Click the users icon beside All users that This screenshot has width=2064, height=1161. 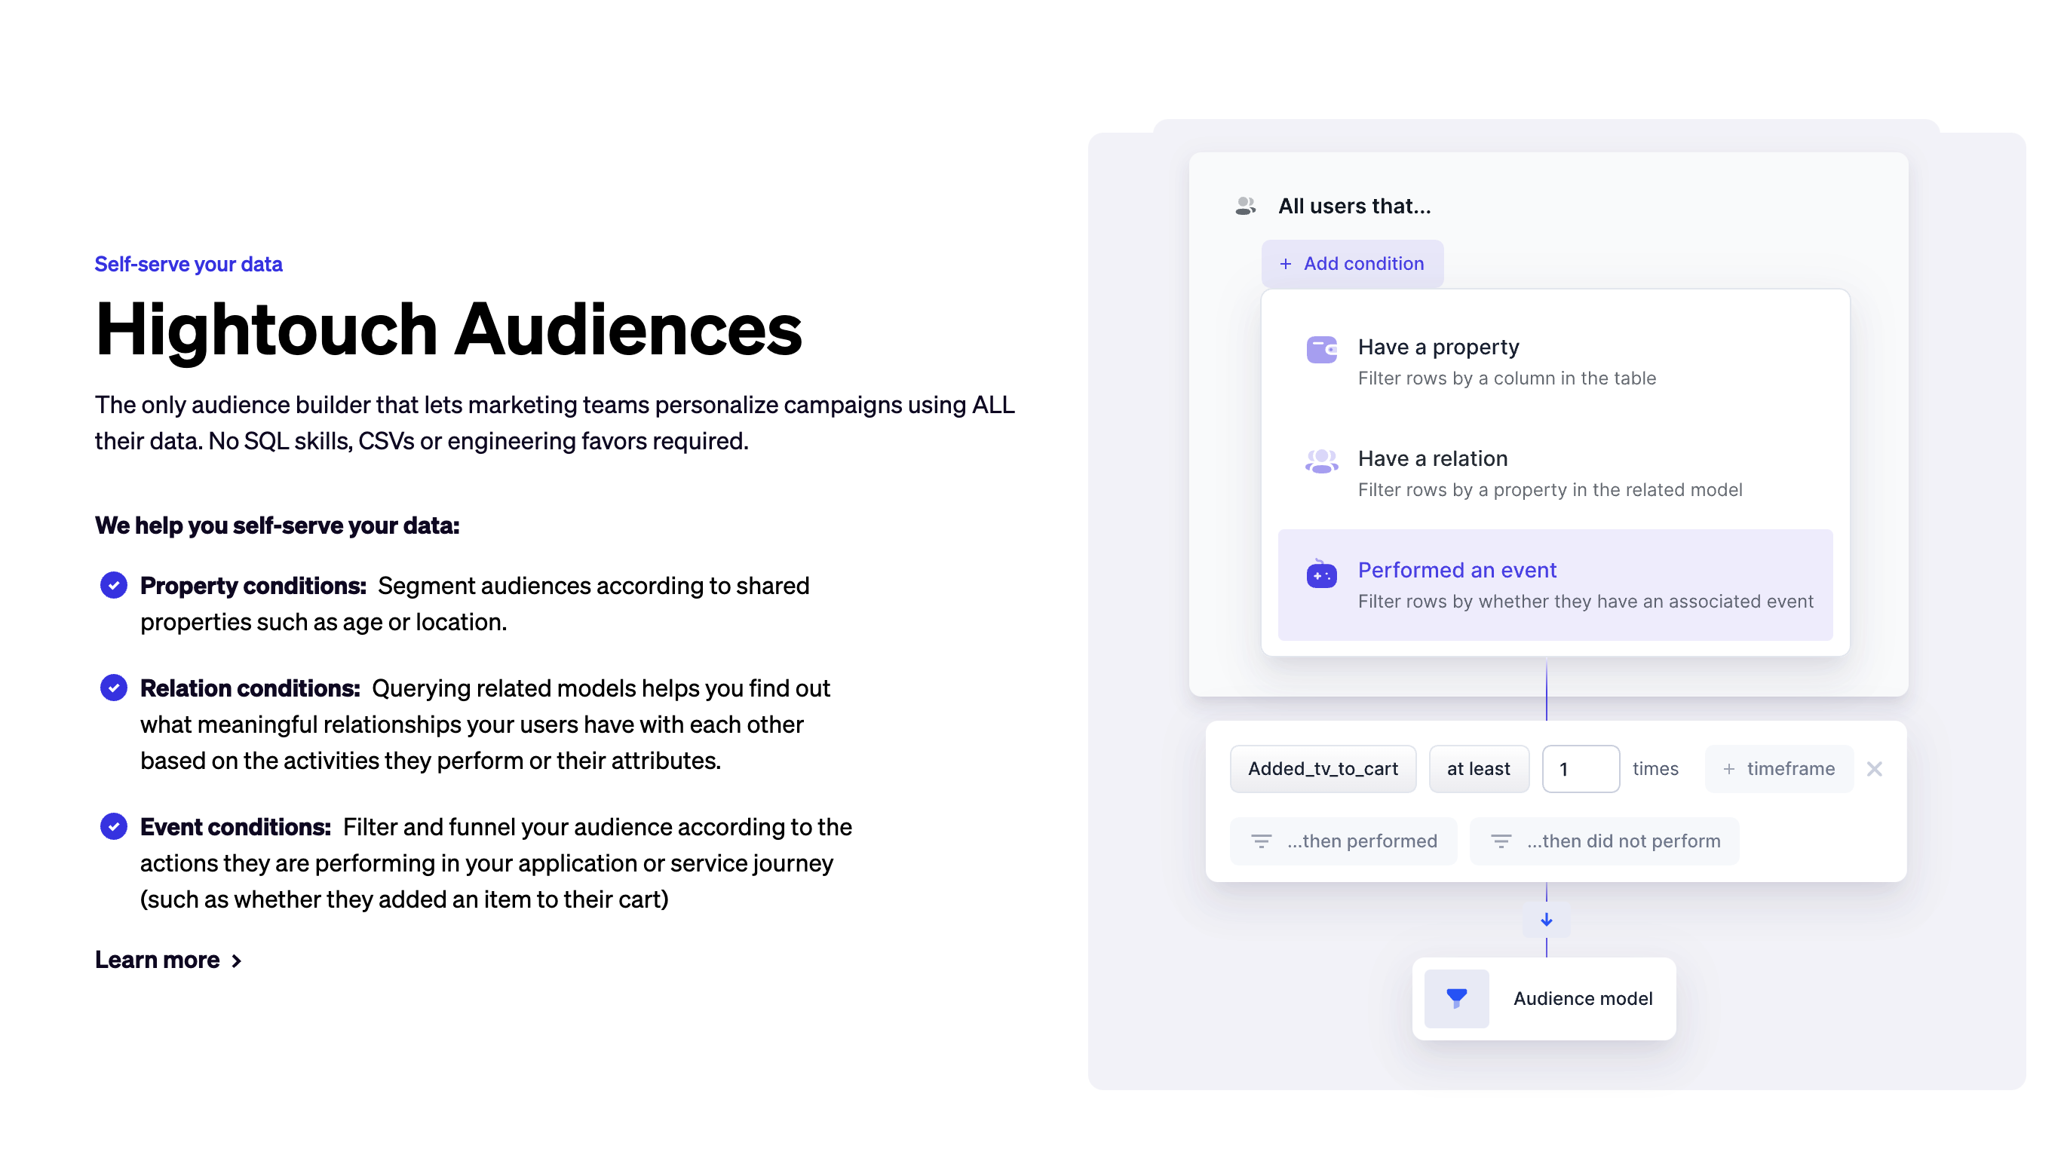[x=1244, y=206]
